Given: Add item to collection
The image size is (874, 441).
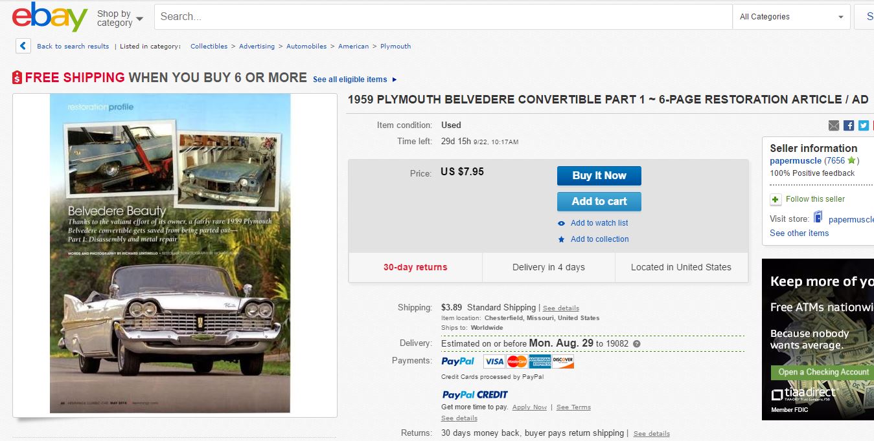Looking at the screenshot, I should coord(599,239).
